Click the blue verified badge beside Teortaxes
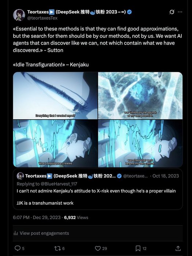Screen dimensions: 192x256 [129, 12]
